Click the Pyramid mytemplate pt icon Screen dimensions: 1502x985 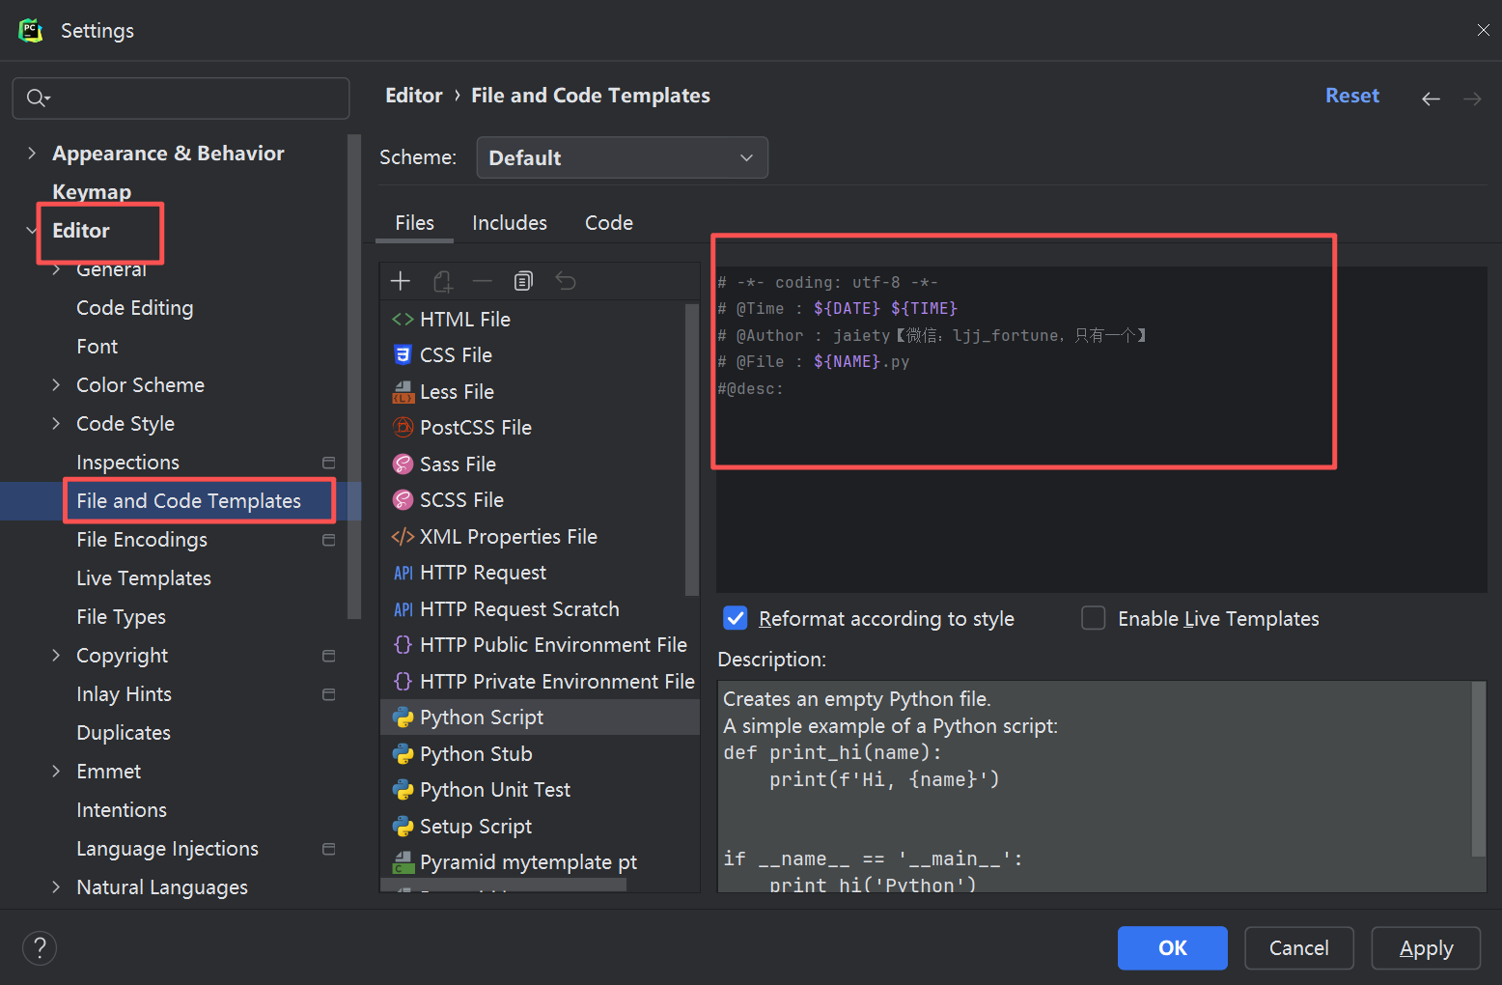pyautogui.click(x=403, y=862)
